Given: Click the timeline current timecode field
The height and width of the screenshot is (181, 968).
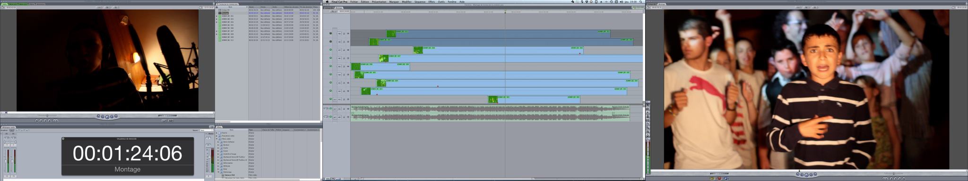Looking at the screenshot, I should point(344,11).
